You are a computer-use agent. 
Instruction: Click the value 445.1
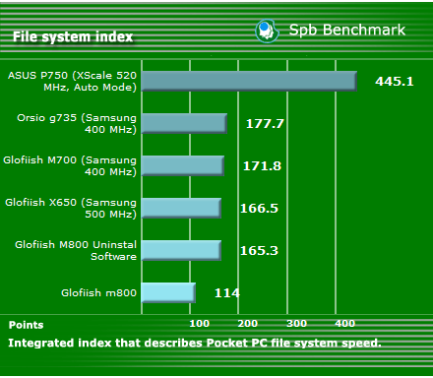point(395,81)
